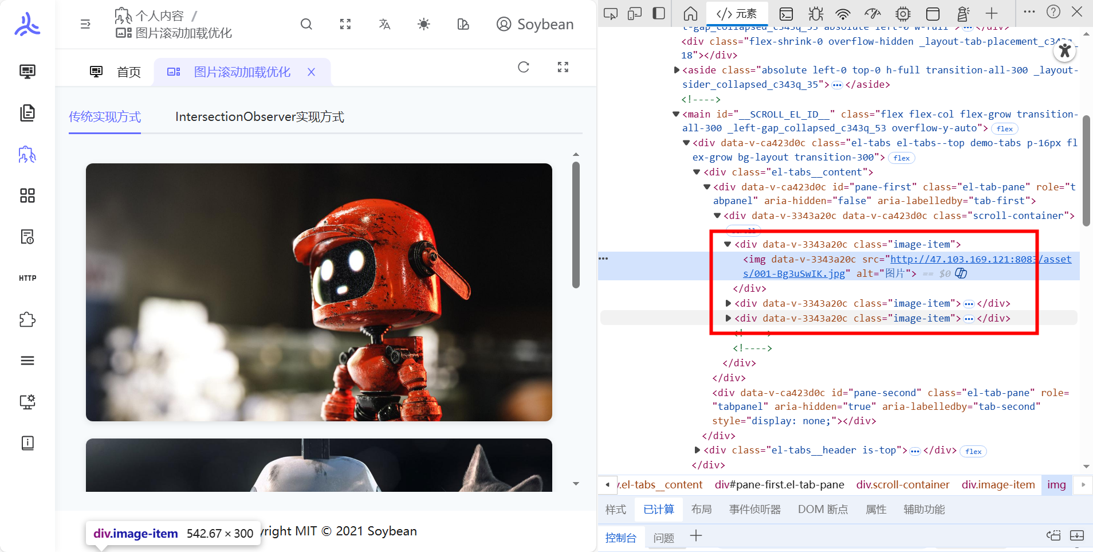
Task: Select the language switch icon
Action: (x=384, y=24)
